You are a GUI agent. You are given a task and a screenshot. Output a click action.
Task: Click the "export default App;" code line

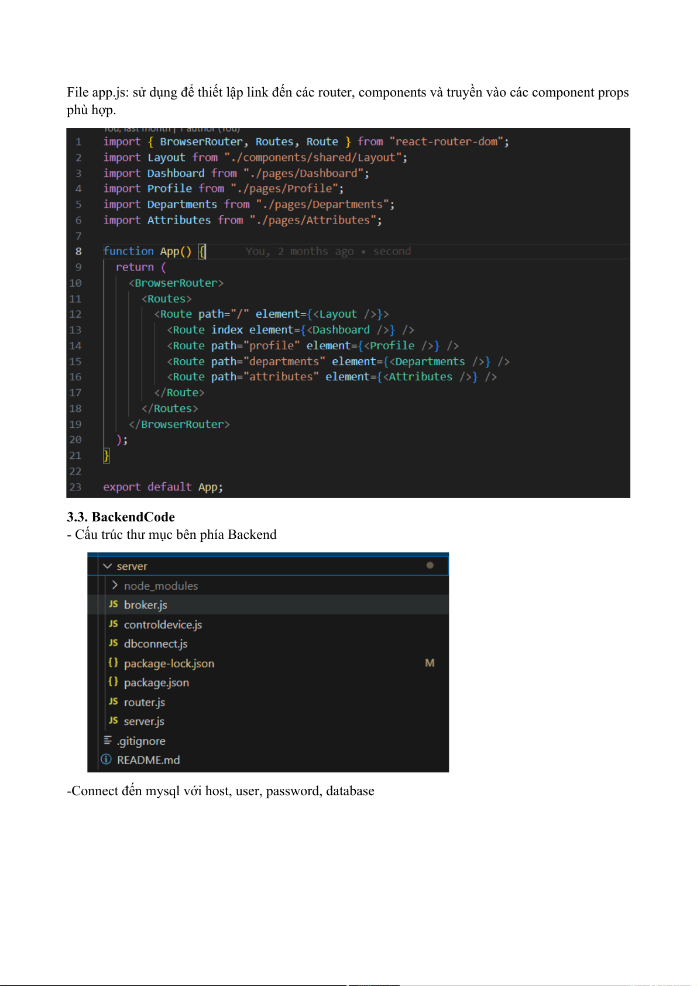click(x=163, y=487)
